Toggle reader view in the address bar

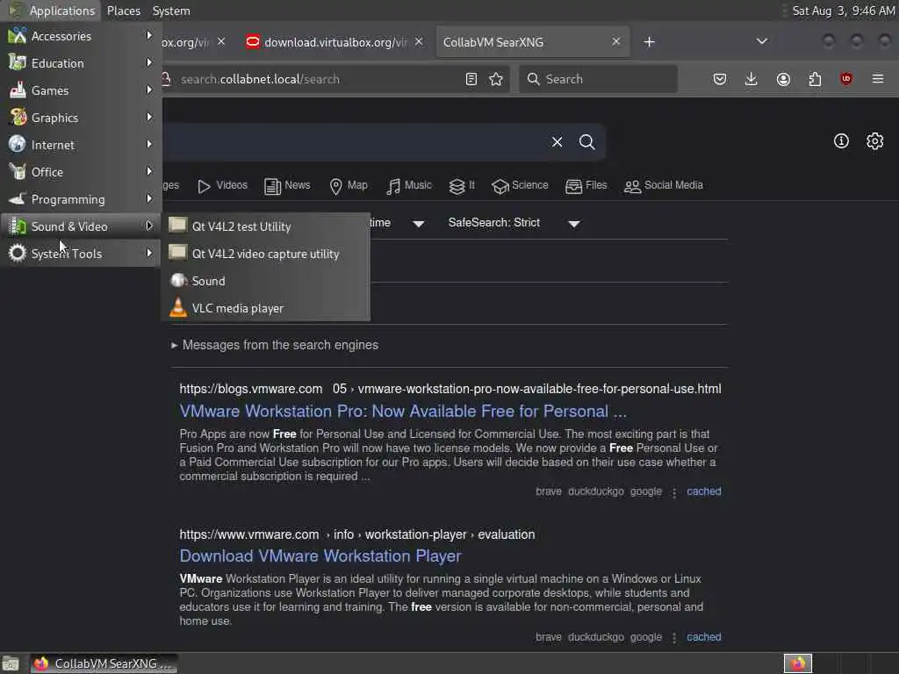471,79
